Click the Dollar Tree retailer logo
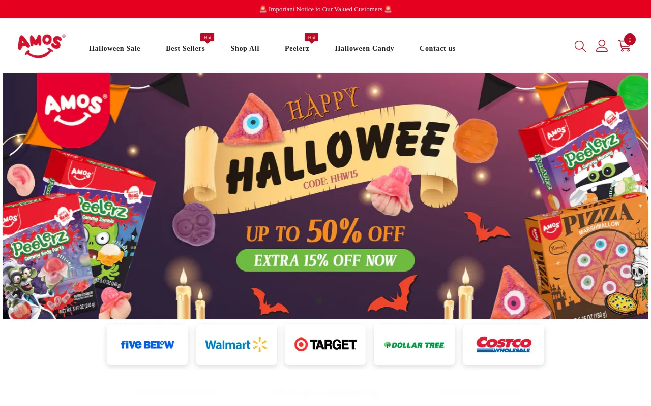The width and height of the screenshot is (651, 406). (x=415, y=345)
